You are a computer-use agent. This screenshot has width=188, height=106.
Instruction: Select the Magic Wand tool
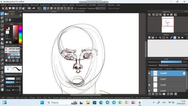(2, 60)
